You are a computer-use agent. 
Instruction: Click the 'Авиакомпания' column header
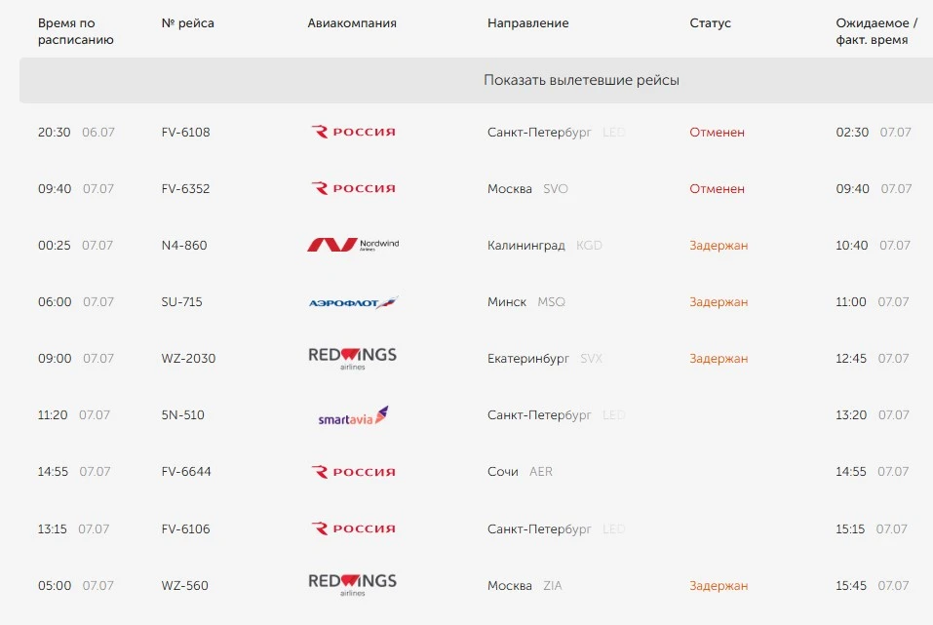click(352, 23)
